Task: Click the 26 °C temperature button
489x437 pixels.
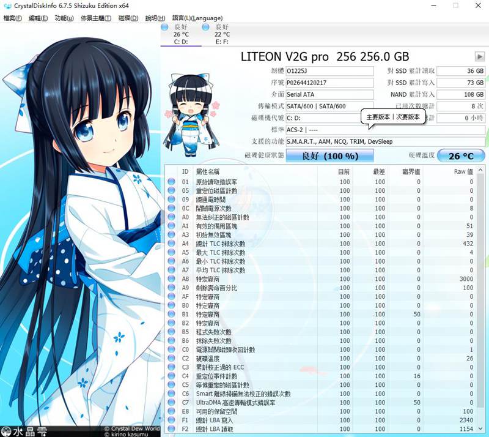Action: click(461, 155)
